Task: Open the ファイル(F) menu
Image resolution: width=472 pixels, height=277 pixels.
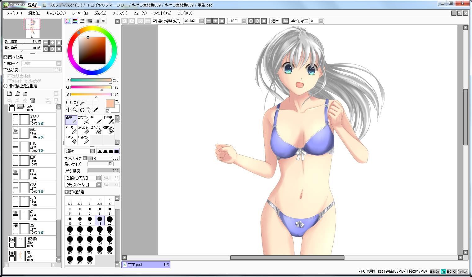Action: pyautogui.click(x=14, y=13)
